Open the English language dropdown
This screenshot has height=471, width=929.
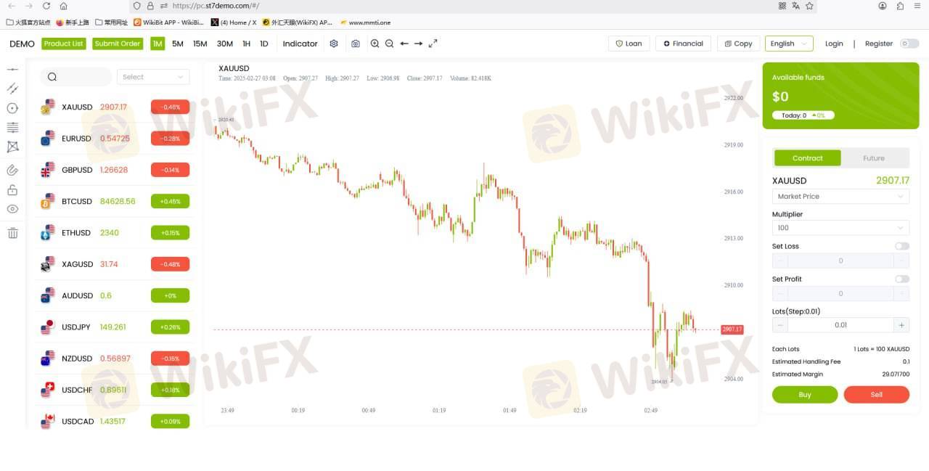[x=789, y=44]
